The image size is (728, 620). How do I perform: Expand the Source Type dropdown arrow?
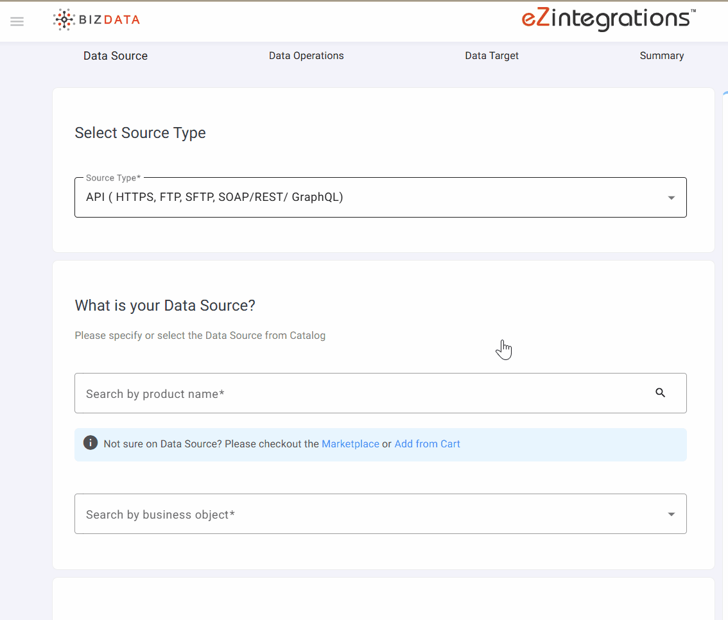pyautogui.click(x=671, y=198)
